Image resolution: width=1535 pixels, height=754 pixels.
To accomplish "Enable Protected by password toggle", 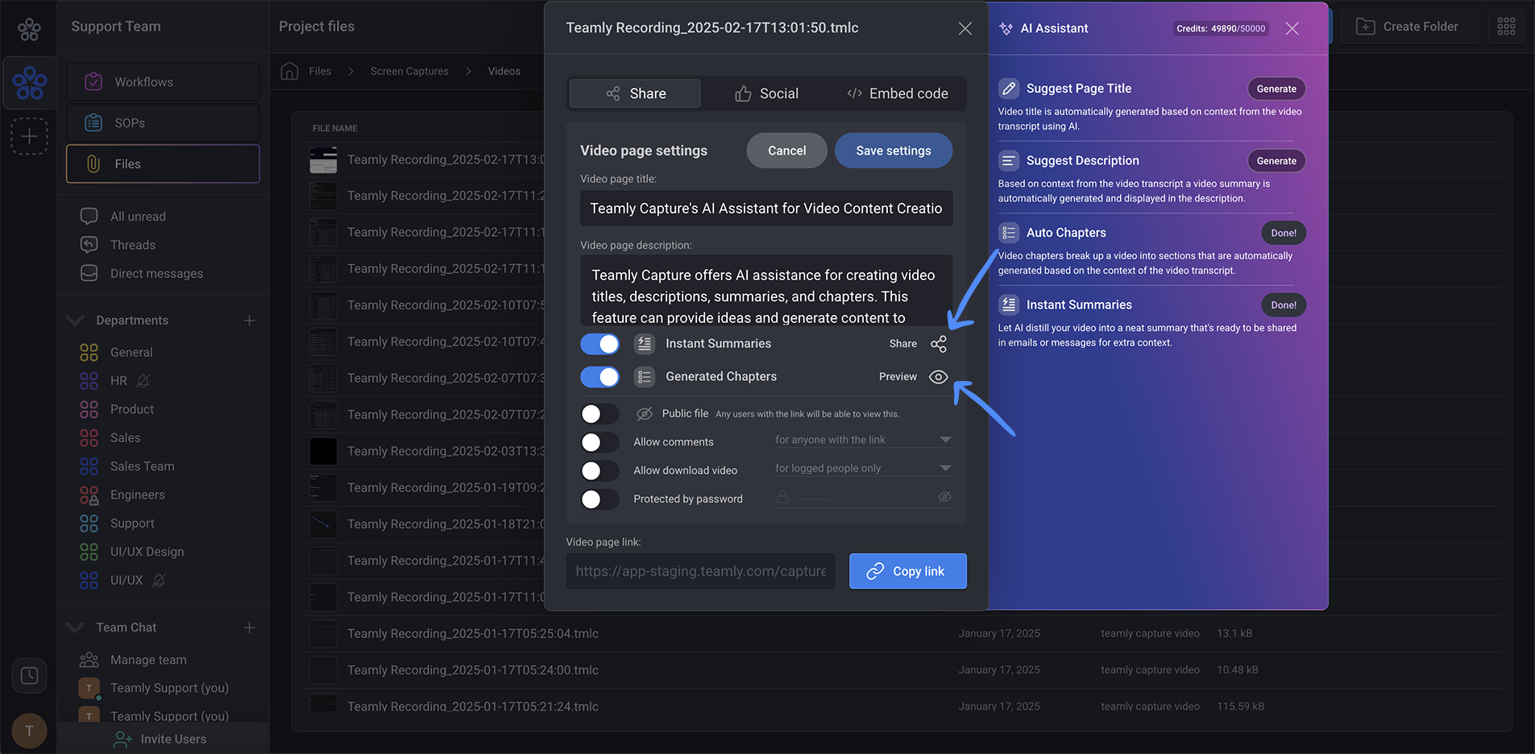I will pos(600,499).
